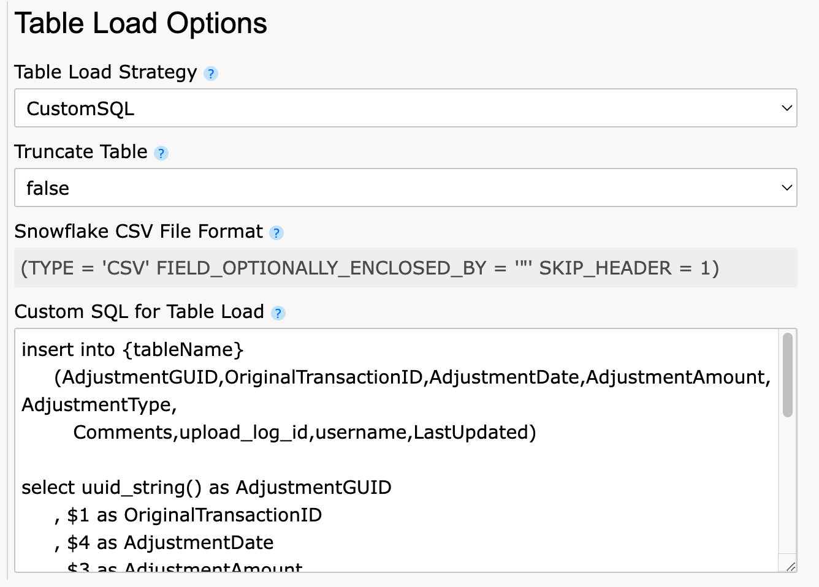Click help icon beside Table Load Strategy
Image resolution: width=819 pixels, height=587 pixels.
[x=210, y=74]
